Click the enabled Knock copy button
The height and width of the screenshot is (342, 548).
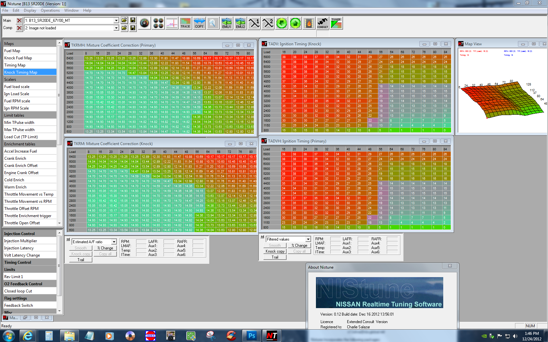[275, 251]
